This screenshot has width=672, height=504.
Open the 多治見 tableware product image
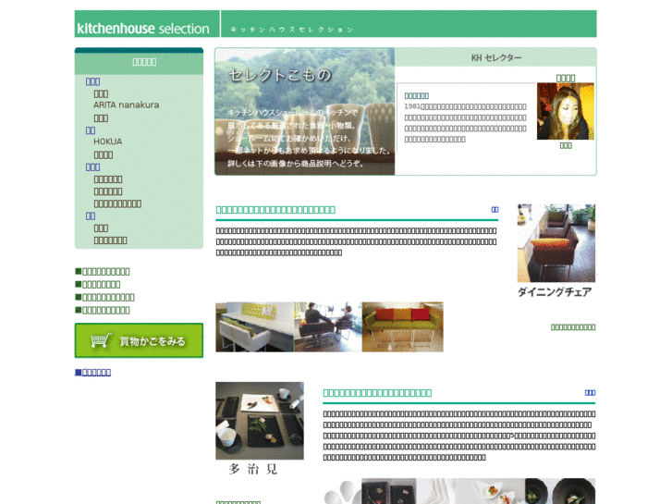pos(259,421)
